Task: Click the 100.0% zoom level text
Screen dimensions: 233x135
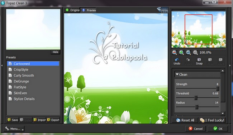Action: click(205, 52)
